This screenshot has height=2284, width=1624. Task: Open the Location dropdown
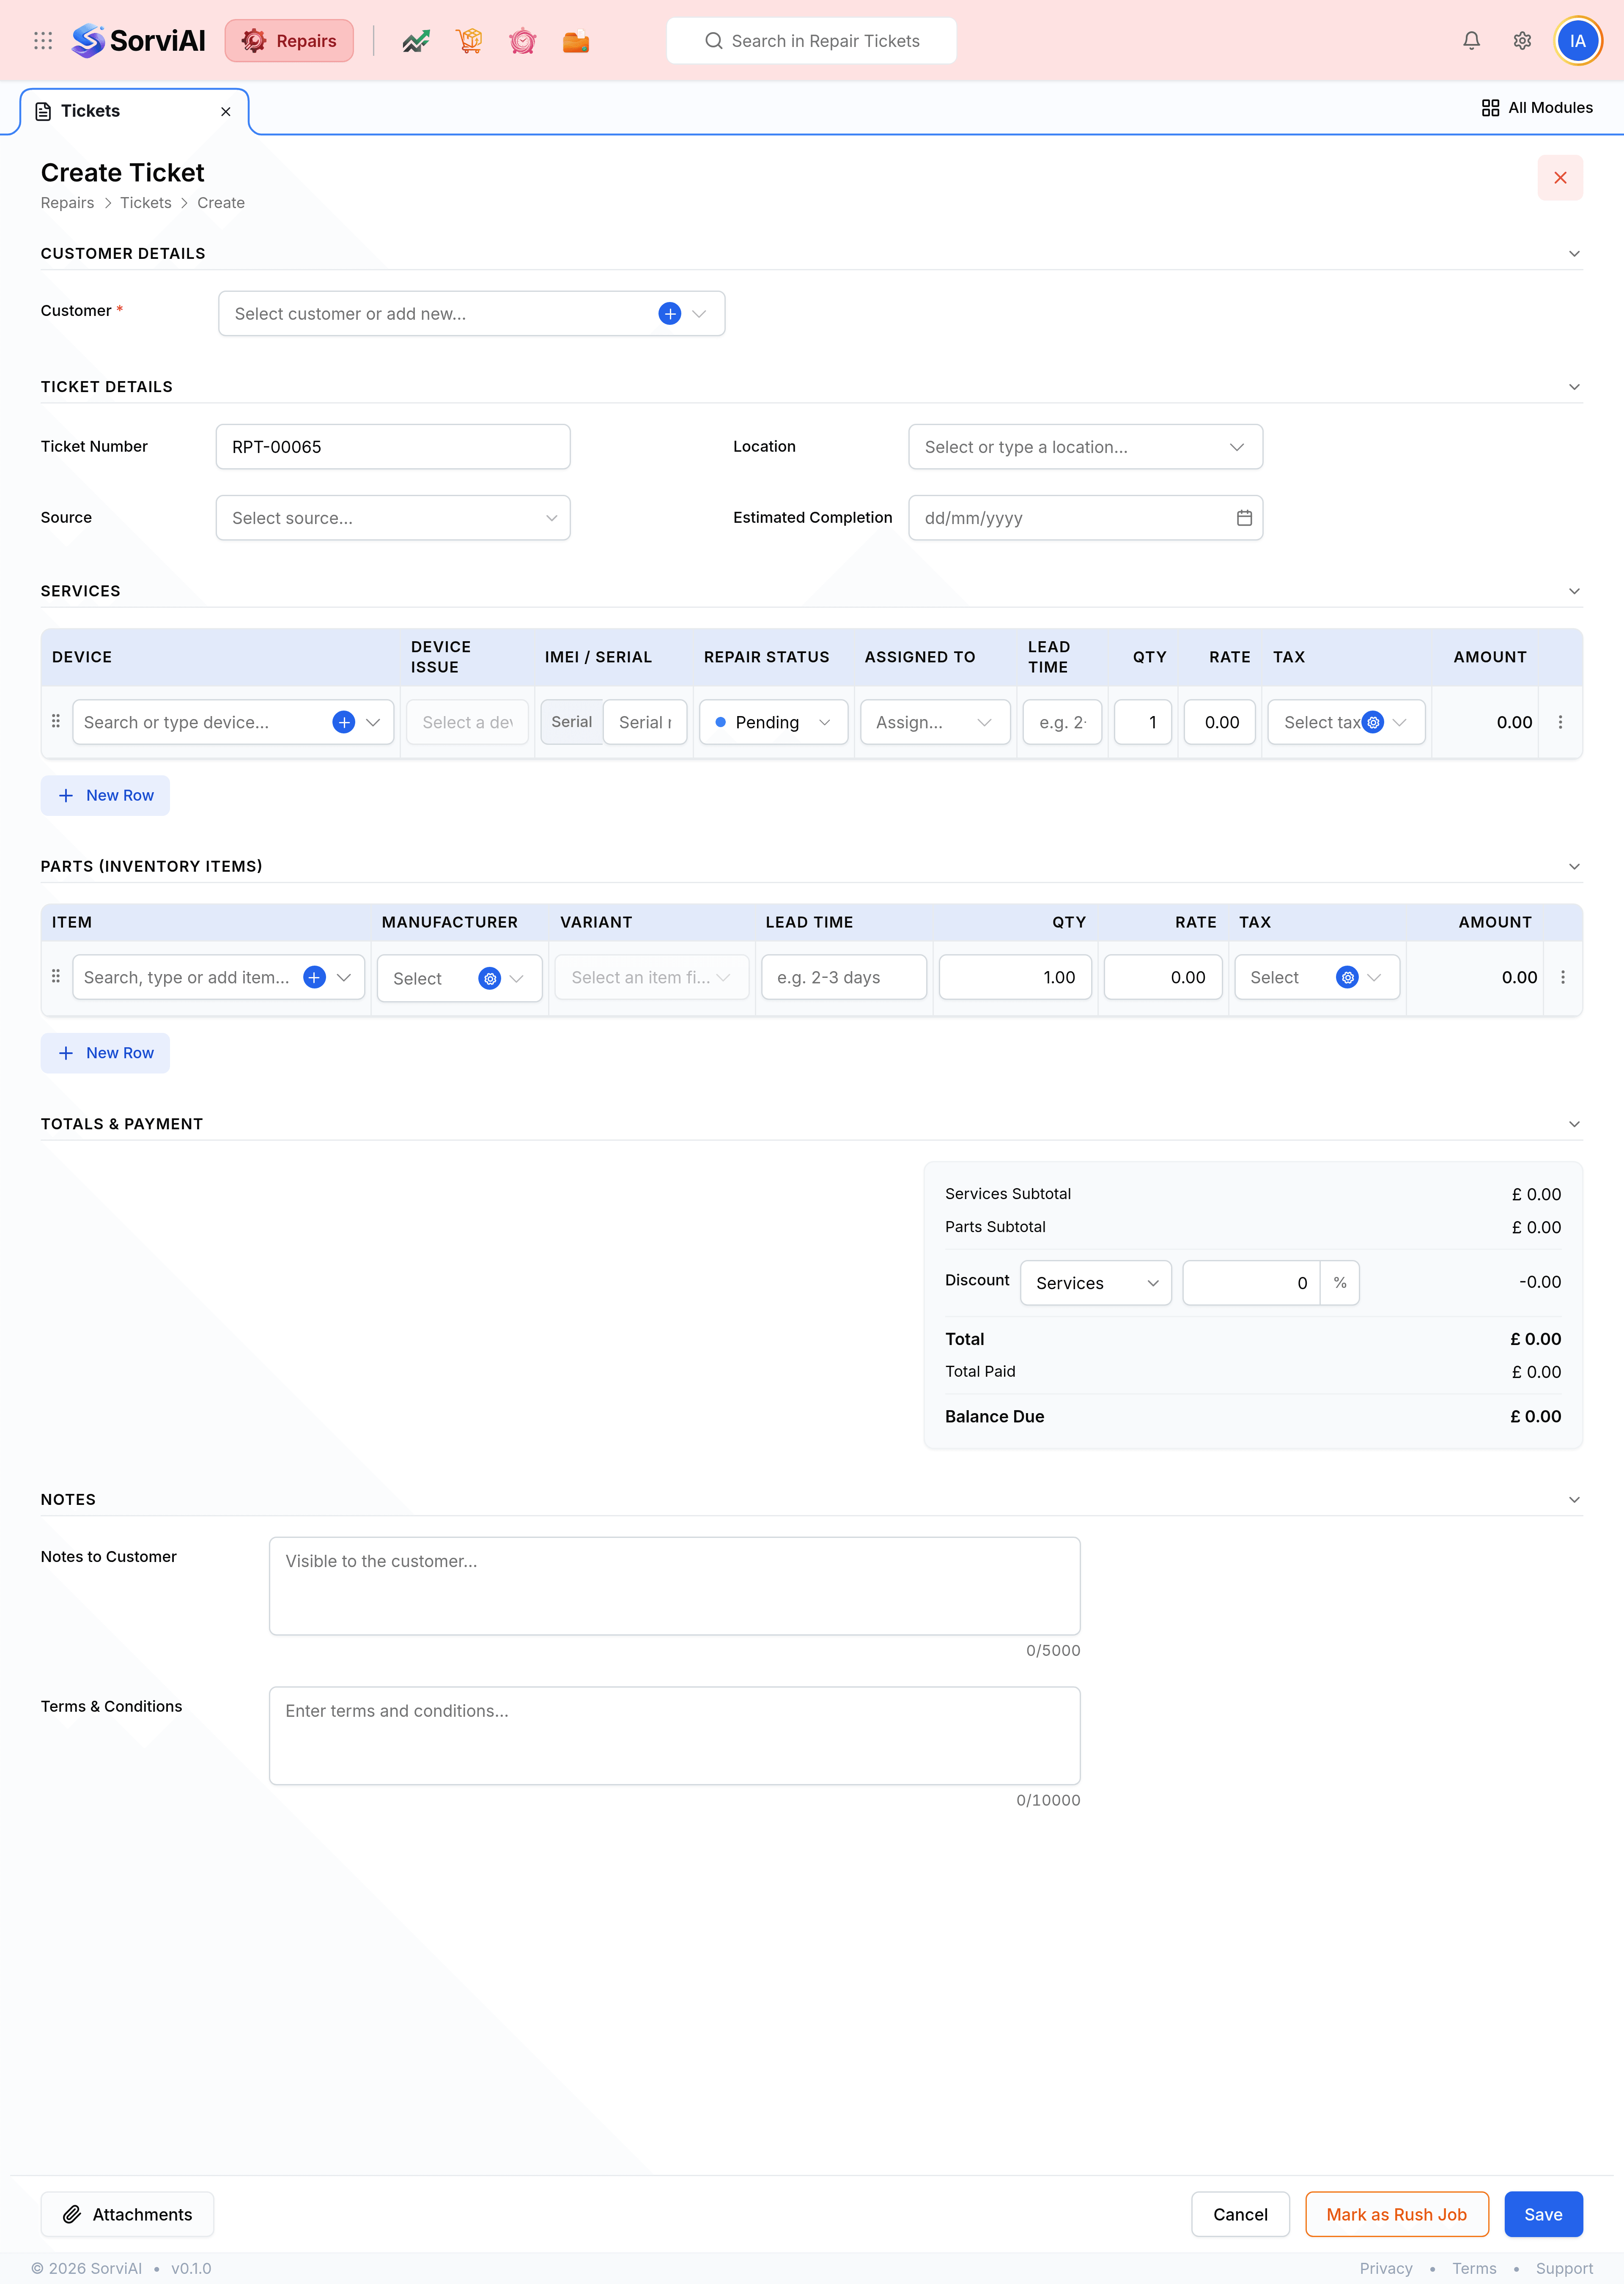coord(1085,447)
